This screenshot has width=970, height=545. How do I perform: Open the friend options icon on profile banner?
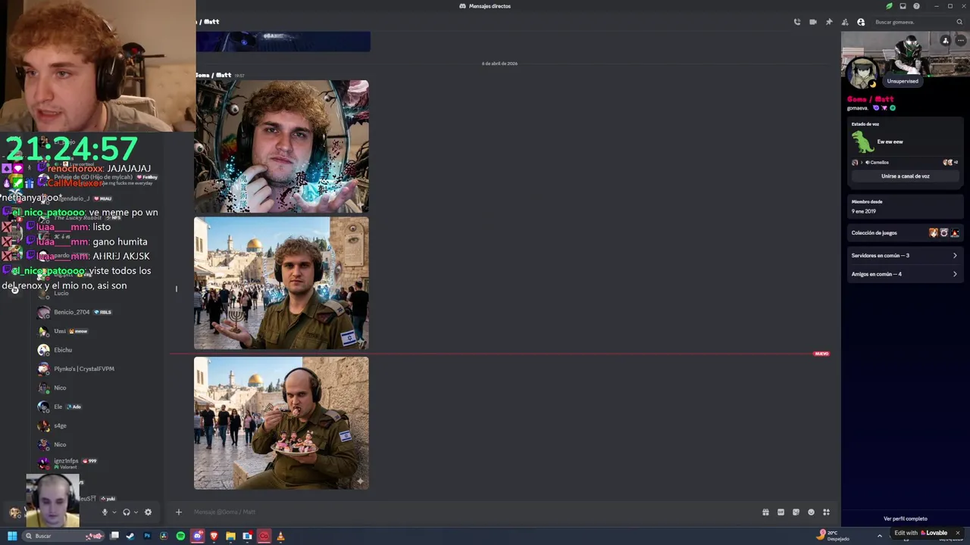tap(945, 40)
